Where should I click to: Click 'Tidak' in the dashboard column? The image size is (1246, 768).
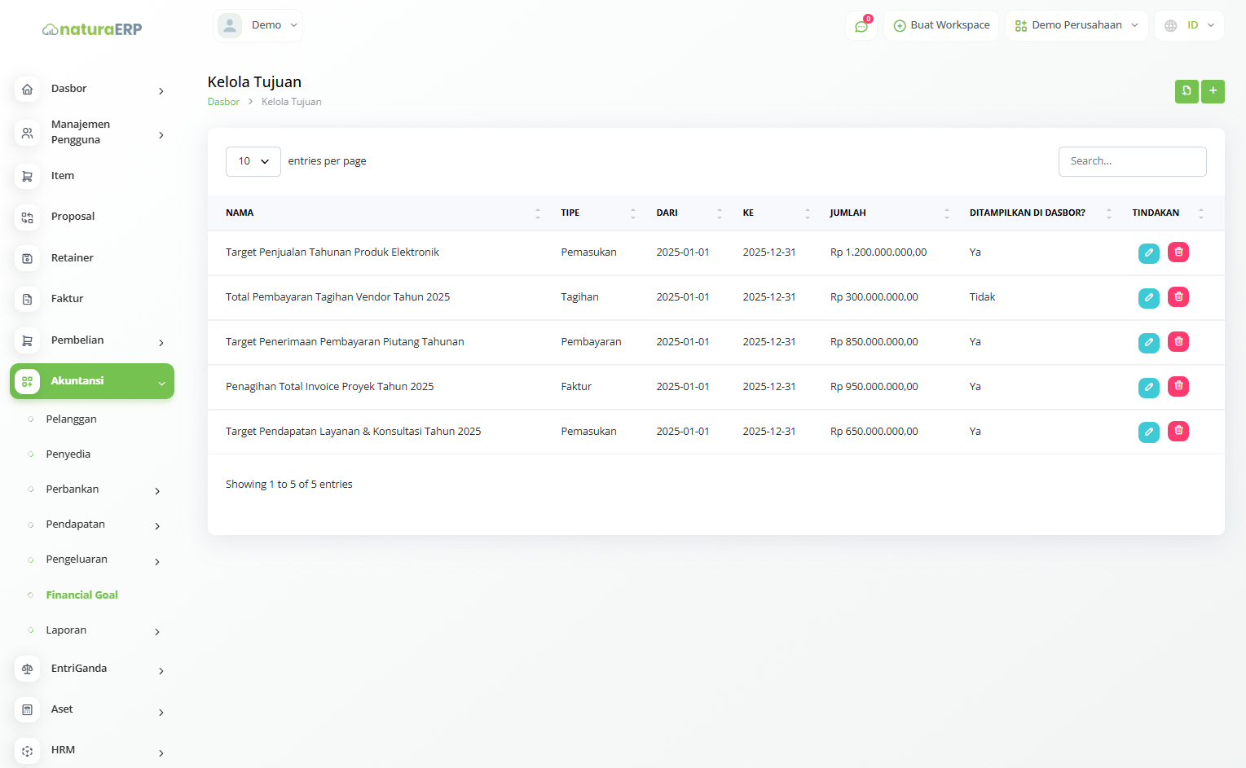pyautogui.click(x=982, y=297)
